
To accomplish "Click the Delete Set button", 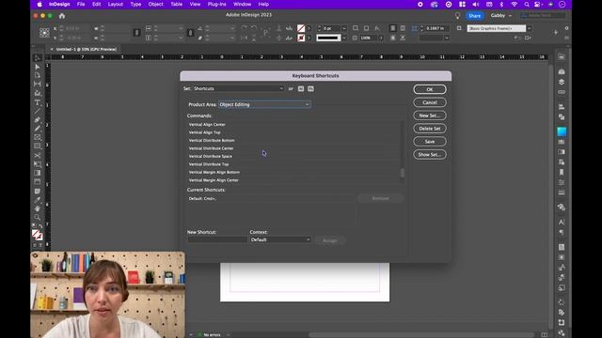I will tap(430, 129).
